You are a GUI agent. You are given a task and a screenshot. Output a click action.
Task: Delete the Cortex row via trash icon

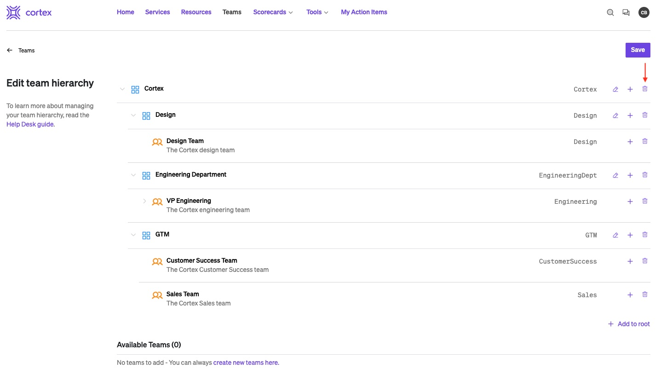click(645, 89)
